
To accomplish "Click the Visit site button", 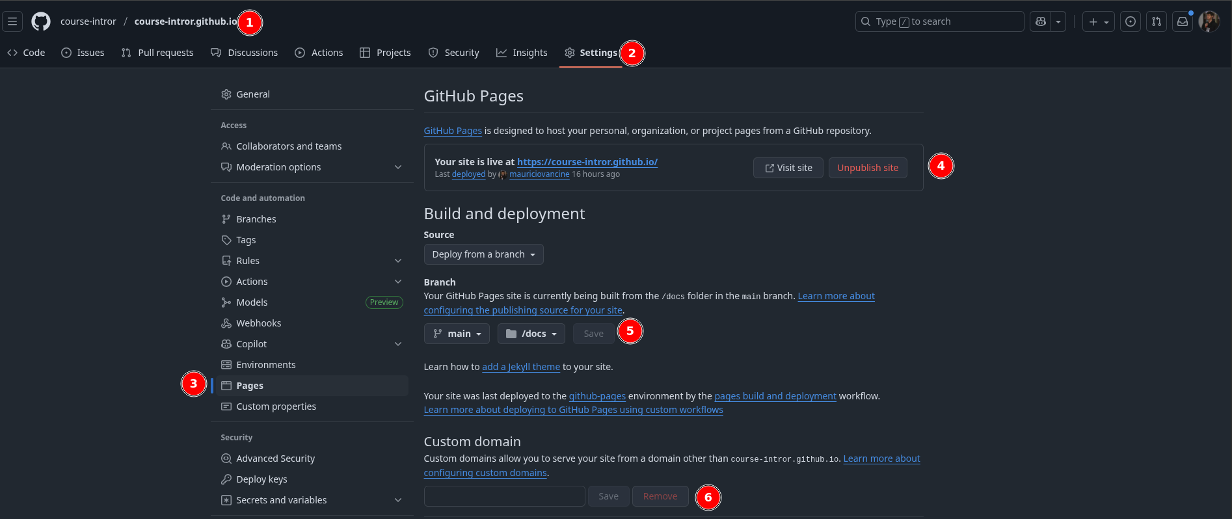I will [788, 168].
